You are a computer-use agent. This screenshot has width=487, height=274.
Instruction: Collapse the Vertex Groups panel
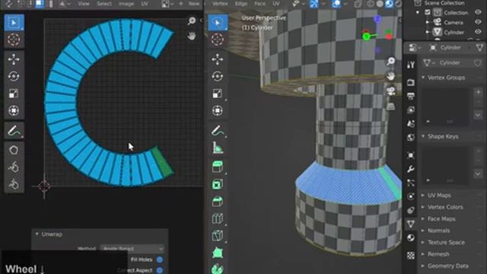423,78
